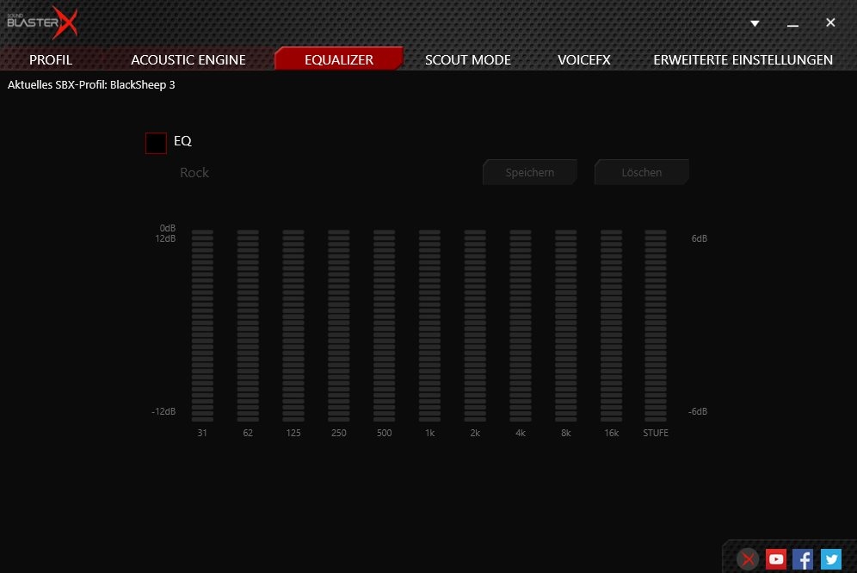The image size is (857, 573).
Task: Click the 500 Hz band slider
Action: click(x=384, y=325)
